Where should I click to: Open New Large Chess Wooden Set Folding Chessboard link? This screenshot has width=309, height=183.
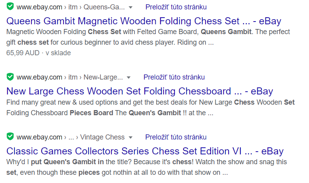[x=140, y=91]
